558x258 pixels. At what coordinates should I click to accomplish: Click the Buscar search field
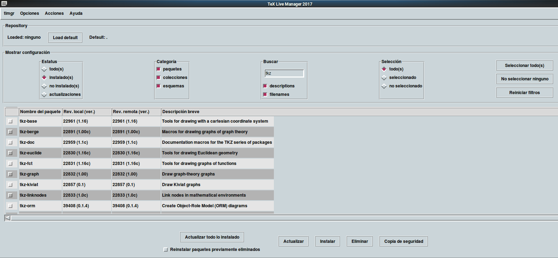coord(284,73)
